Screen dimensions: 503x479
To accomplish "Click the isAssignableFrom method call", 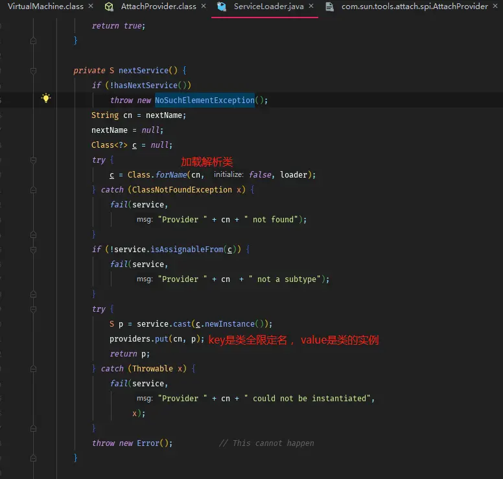I will point(187,250).
